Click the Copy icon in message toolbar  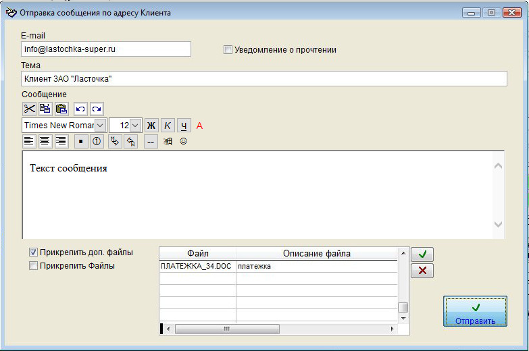point(45,109)
